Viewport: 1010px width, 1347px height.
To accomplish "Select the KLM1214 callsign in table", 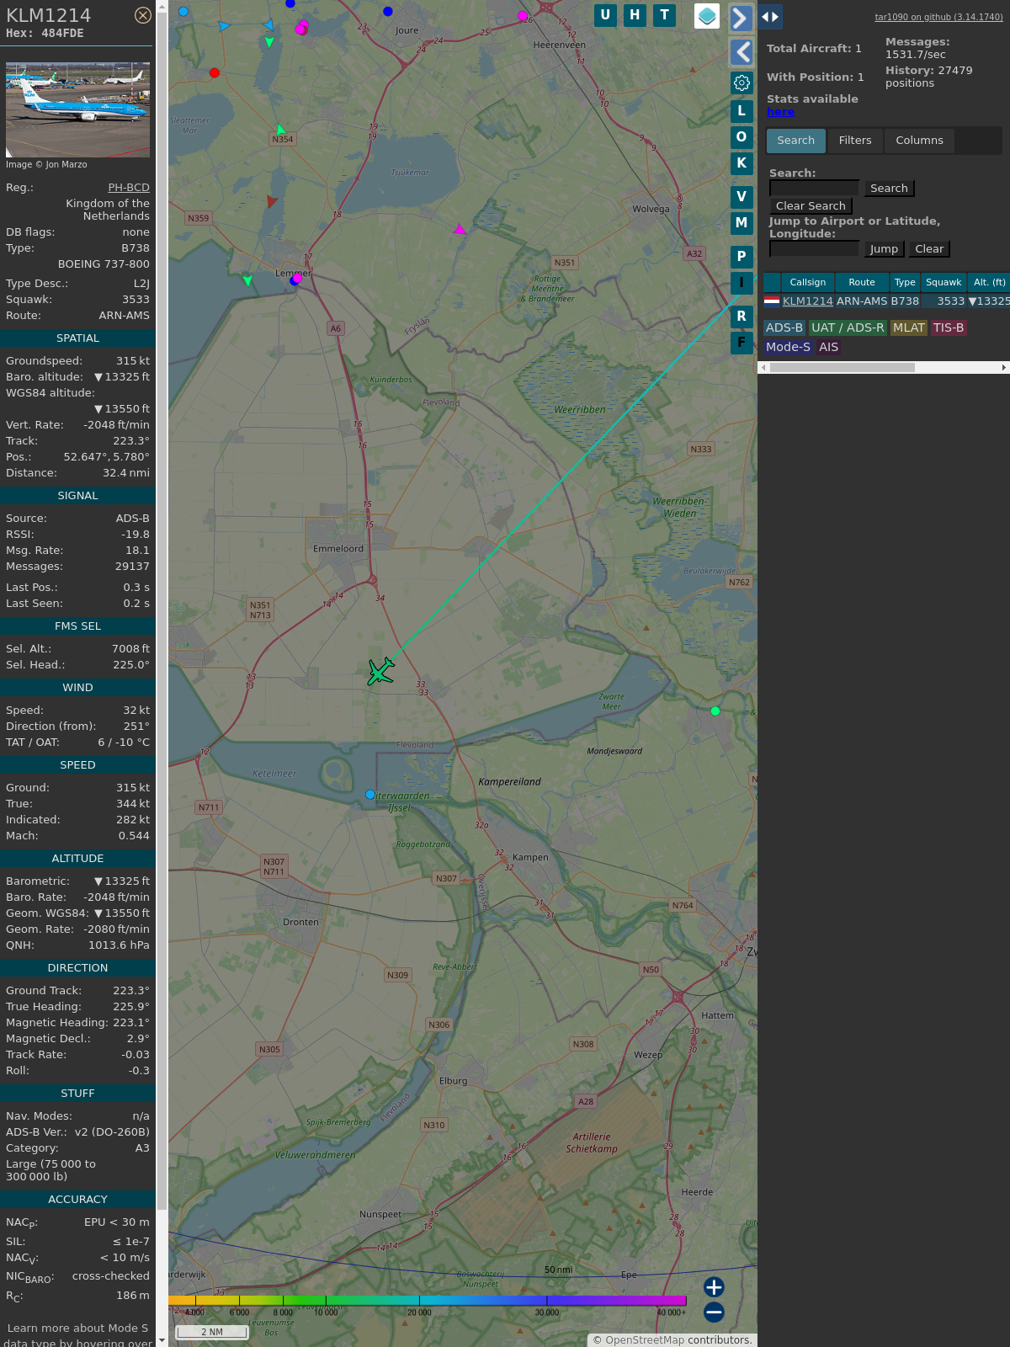I will pos(808,301).
